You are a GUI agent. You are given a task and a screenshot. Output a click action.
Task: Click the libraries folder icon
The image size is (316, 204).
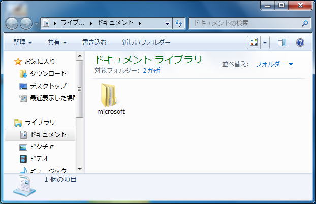[18, 123]
